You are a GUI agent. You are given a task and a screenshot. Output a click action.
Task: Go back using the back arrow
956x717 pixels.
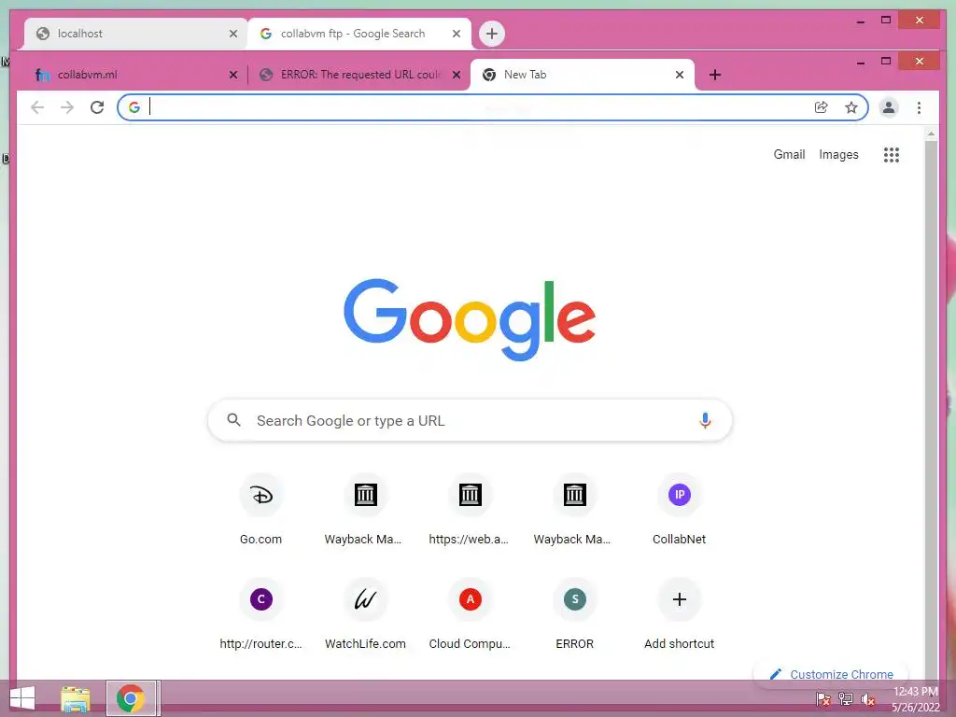(37, 108)
